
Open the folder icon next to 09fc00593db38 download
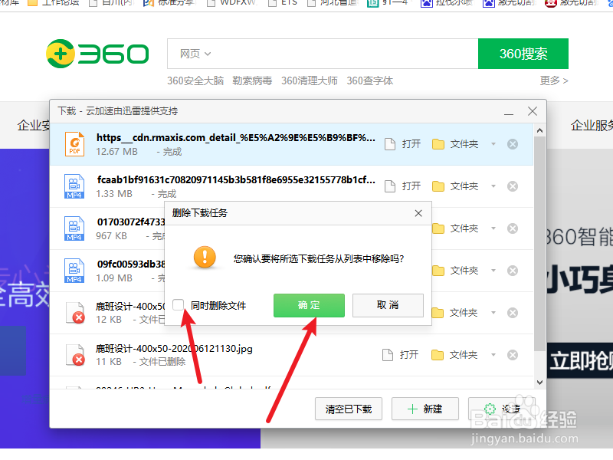439,270
